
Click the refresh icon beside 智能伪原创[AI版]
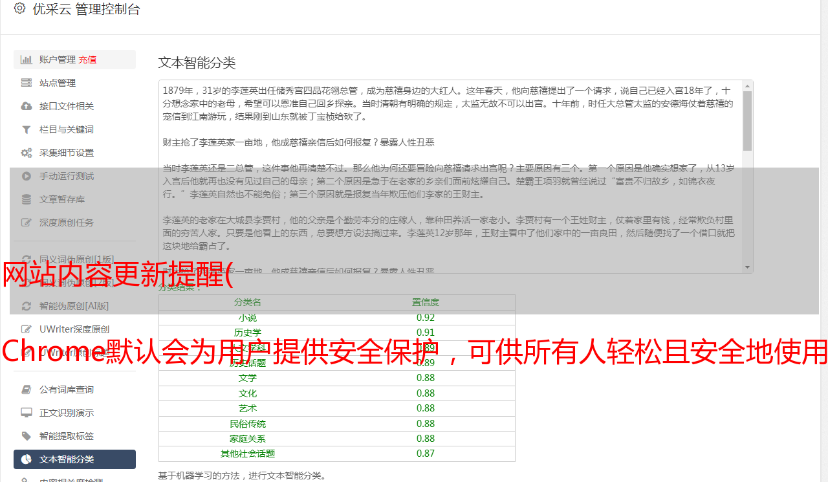click(x=27, y=306)
